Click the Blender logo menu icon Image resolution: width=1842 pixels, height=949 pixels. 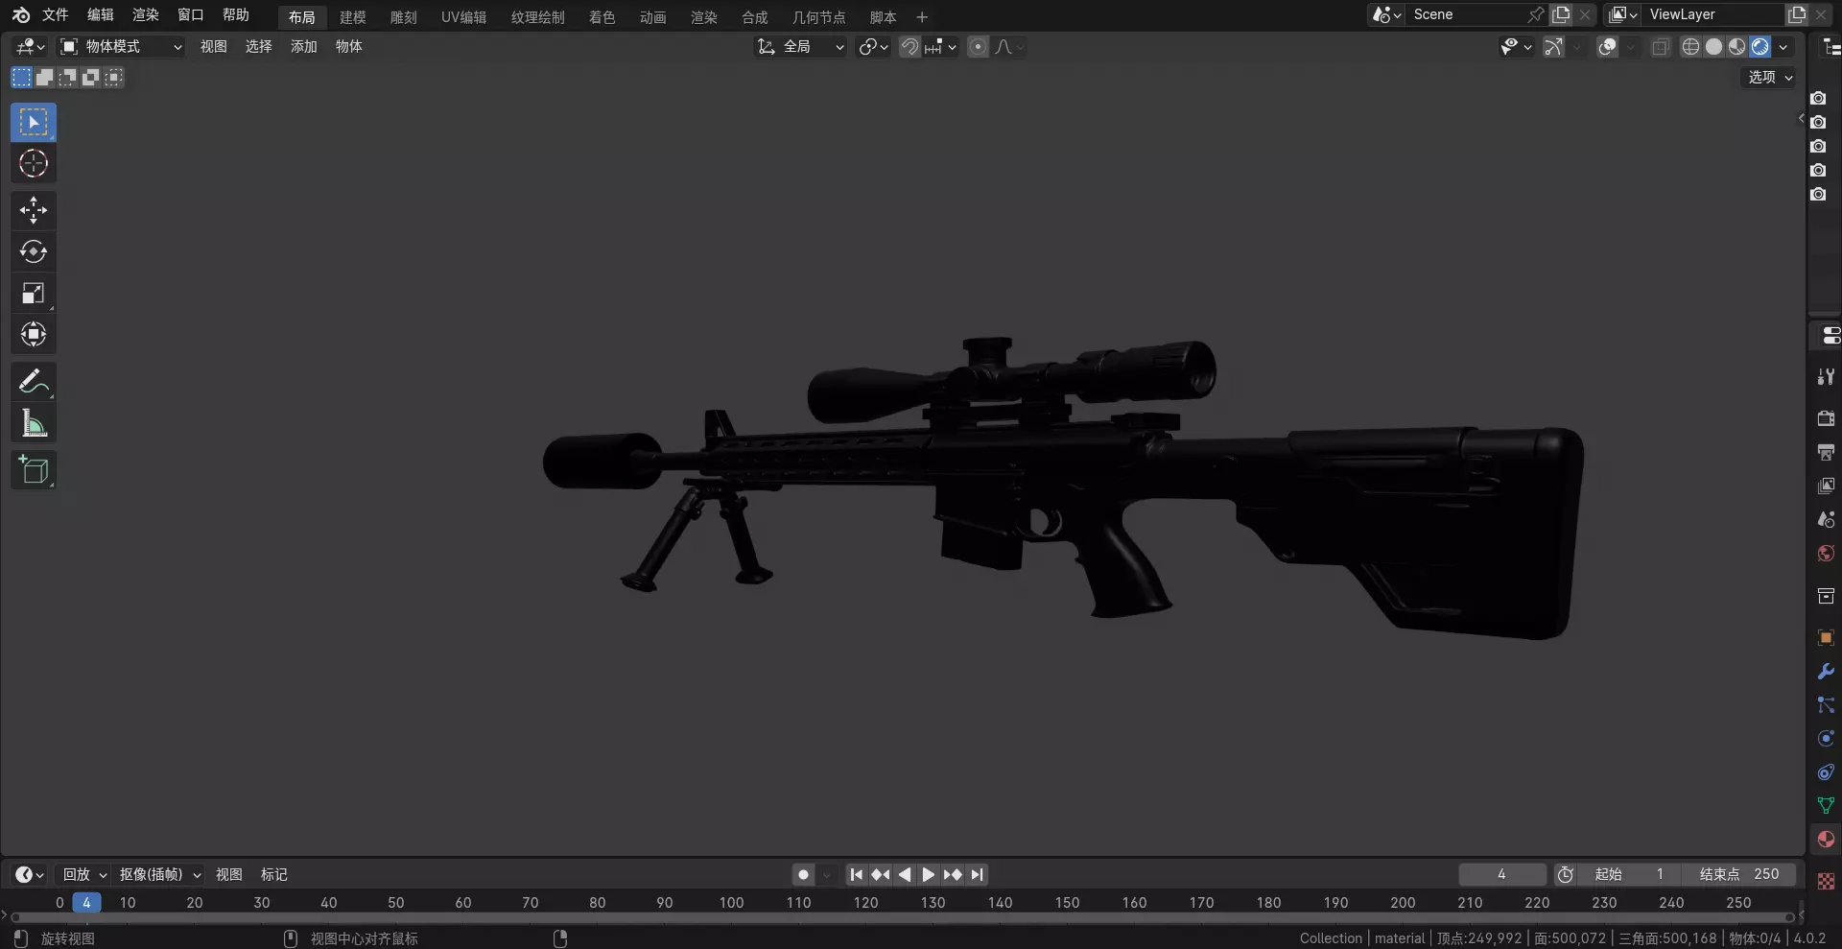20,14
